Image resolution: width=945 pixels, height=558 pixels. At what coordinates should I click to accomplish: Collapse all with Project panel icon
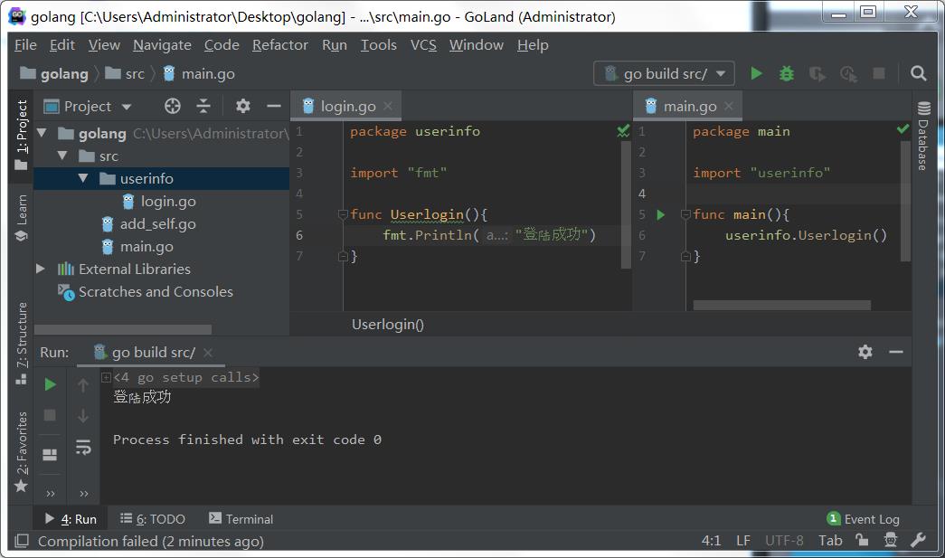coord(203,106)
